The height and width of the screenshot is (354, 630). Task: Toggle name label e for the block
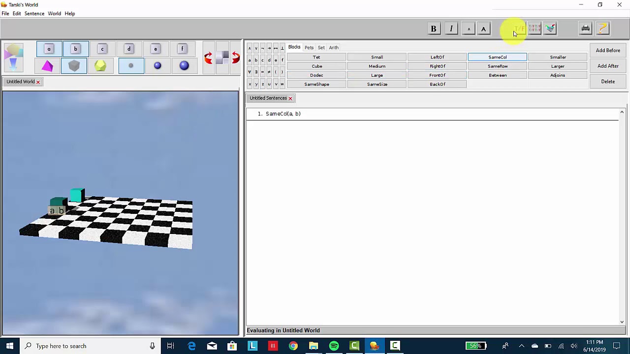click(x=156, y=49)
